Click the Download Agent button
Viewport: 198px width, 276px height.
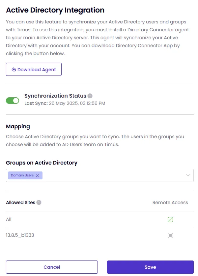pyautogui.click(x=34, y=69)
